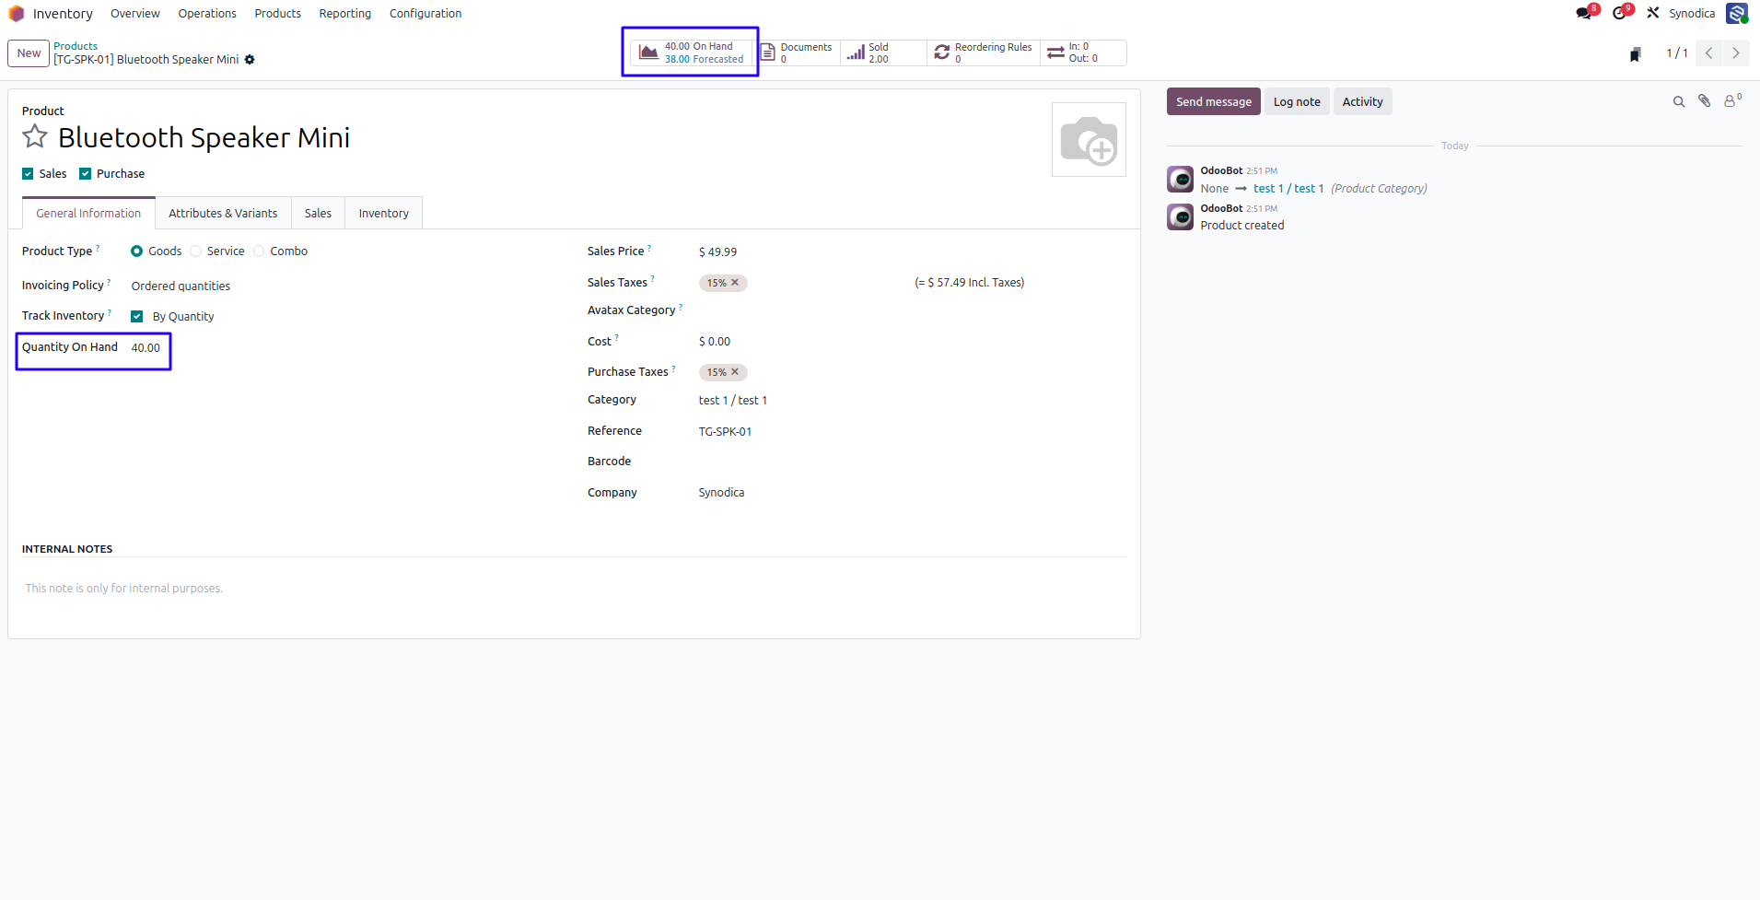1760x900 pixels.
Task: Switch to the Inventory tab
Action: (384, 213)
